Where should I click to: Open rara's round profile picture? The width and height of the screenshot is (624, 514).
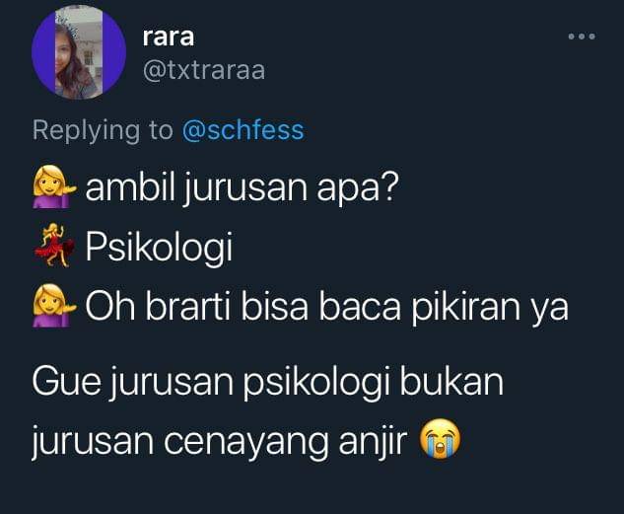coord(79,52)
